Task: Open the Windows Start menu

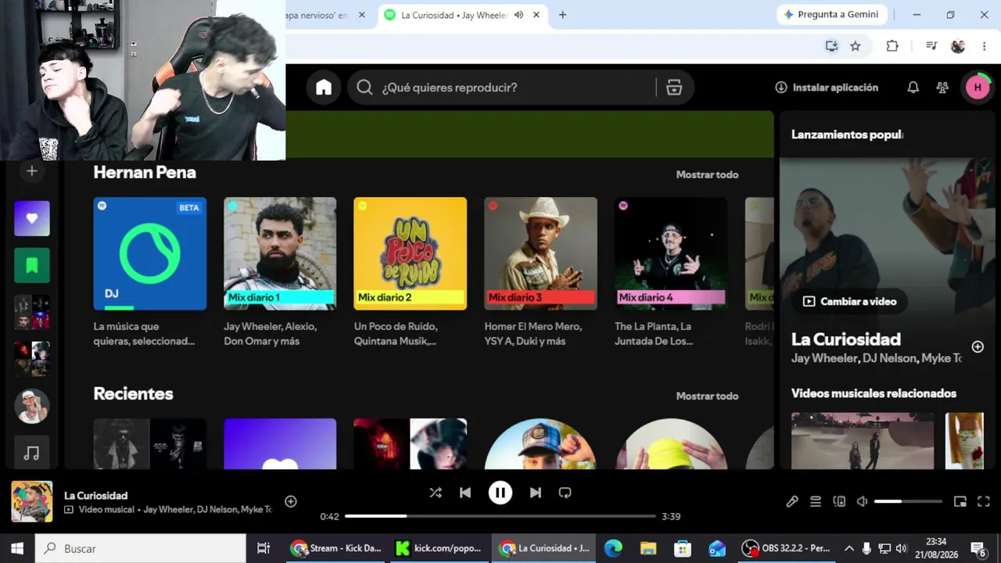Action: [17, 548]
